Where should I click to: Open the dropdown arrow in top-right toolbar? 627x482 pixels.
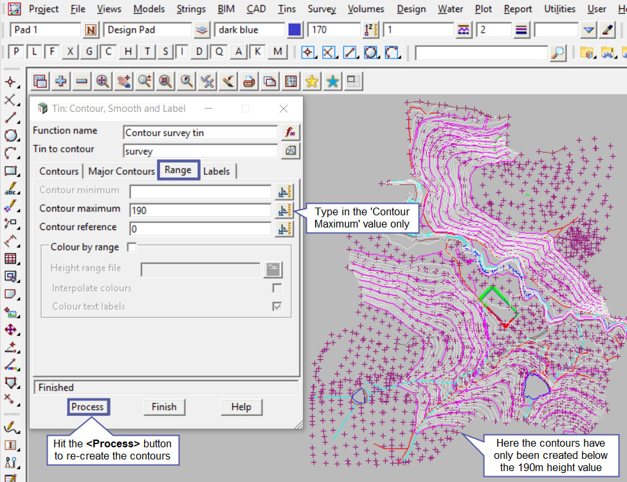coord(588,30)
